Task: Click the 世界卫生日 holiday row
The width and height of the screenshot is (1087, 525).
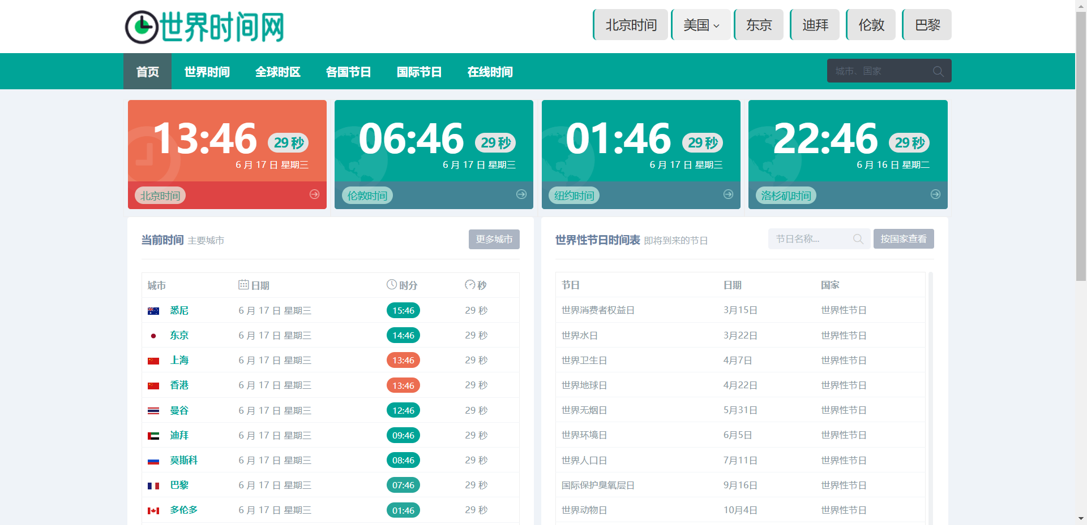Action: [x=740, y=360]
